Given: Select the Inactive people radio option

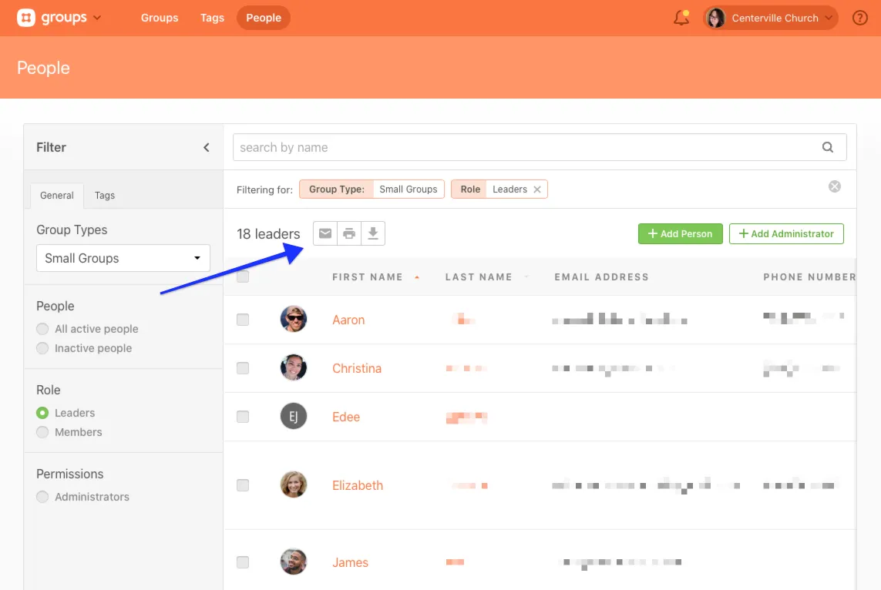Looking at the screenshot, I should pos(42,348).
